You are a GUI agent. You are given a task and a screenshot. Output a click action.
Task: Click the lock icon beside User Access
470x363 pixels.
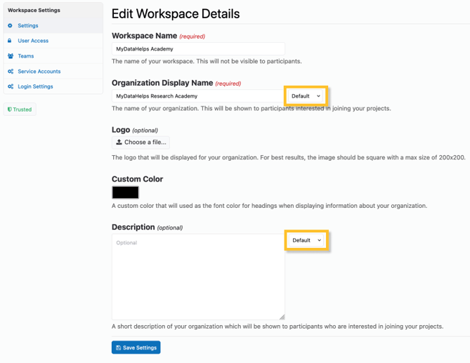coord(10,41)
